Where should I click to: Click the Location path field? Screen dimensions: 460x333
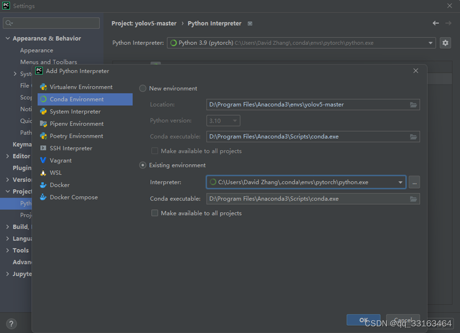point(313,104)
